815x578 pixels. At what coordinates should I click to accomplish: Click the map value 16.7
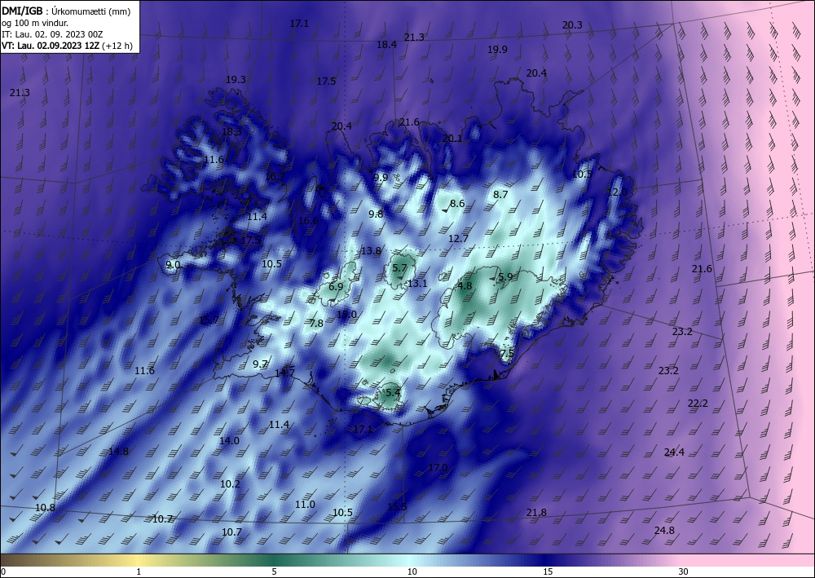tap(275, 177)
